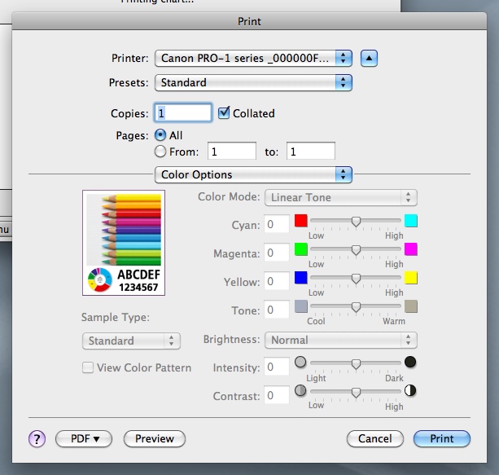499x475 pixels.
Task: Select the From page range radio button
Action: click(x=160, y=151)
